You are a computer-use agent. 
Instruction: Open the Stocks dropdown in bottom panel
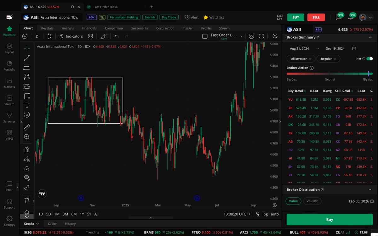tap(31, 224)
